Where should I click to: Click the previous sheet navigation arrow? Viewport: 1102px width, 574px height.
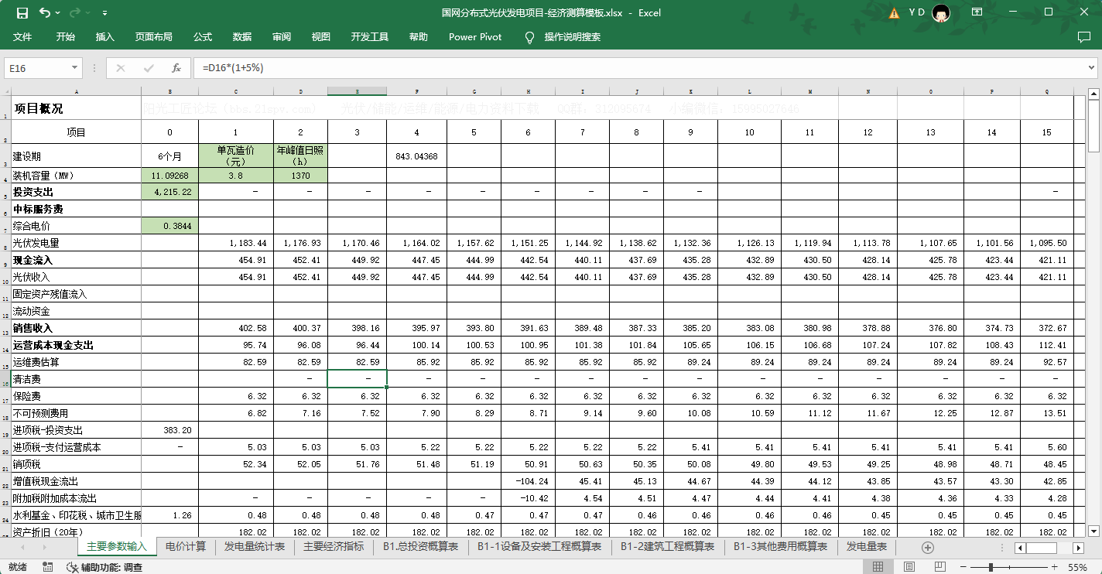(x=22, y=548)
